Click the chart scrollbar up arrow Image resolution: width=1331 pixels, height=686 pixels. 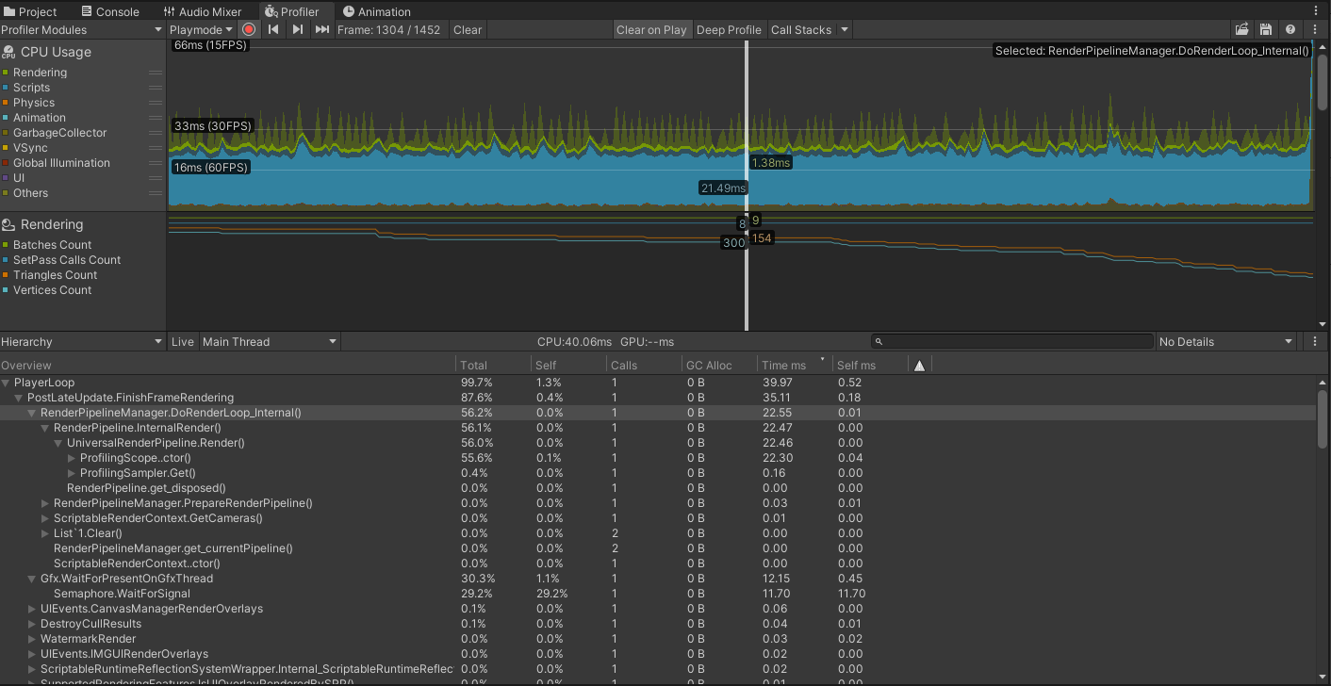pyautogui.click(x=1322, y=48)
